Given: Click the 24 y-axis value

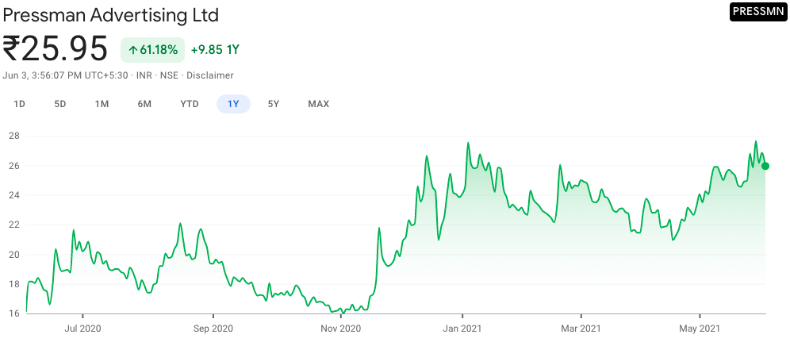Looking at the screenshot, I should (x=13, y=195).
